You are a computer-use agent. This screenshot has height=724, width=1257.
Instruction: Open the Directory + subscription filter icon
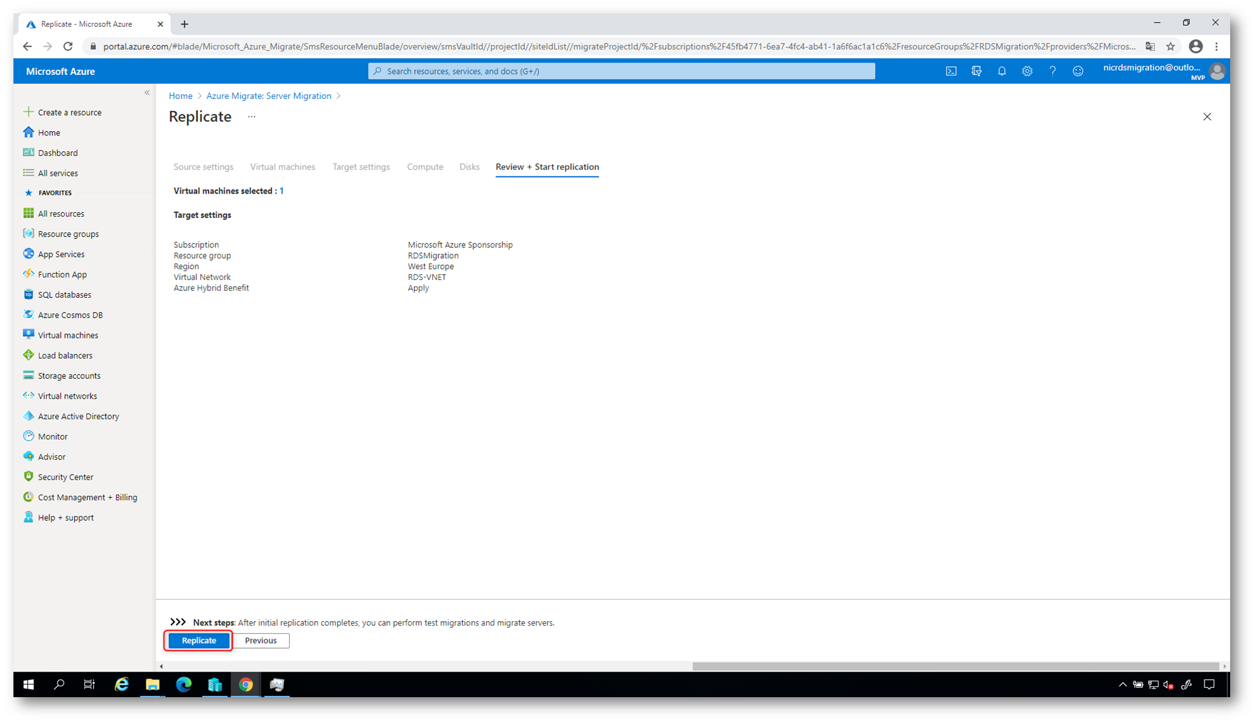pos(976,71)
